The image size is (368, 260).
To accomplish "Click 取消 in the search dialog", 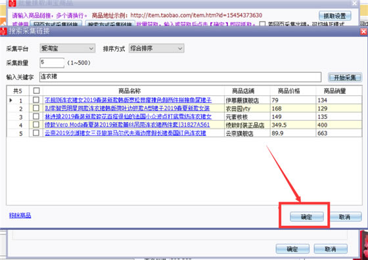I will [x=346, y=217].
